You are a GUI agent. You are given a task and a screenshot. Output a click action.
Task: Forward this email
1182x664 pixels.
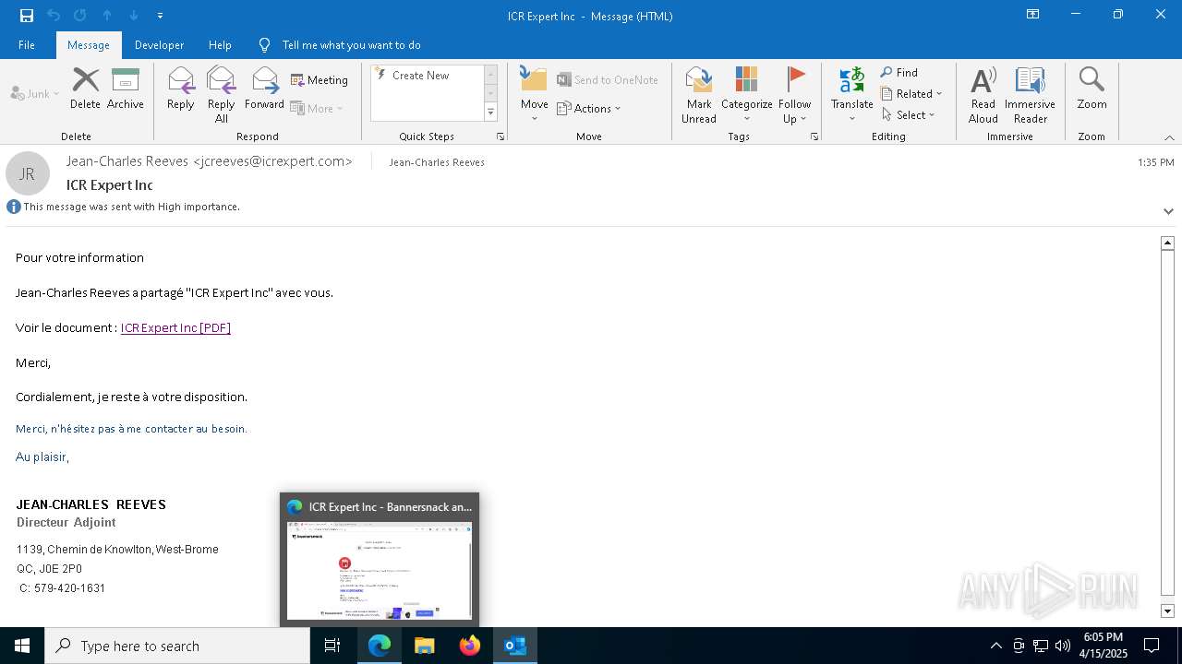coord(264,89)
